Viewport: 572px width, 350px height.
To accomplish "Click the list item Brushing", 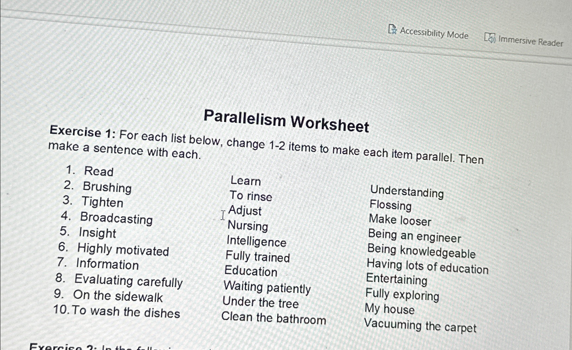I will [107, 187].
